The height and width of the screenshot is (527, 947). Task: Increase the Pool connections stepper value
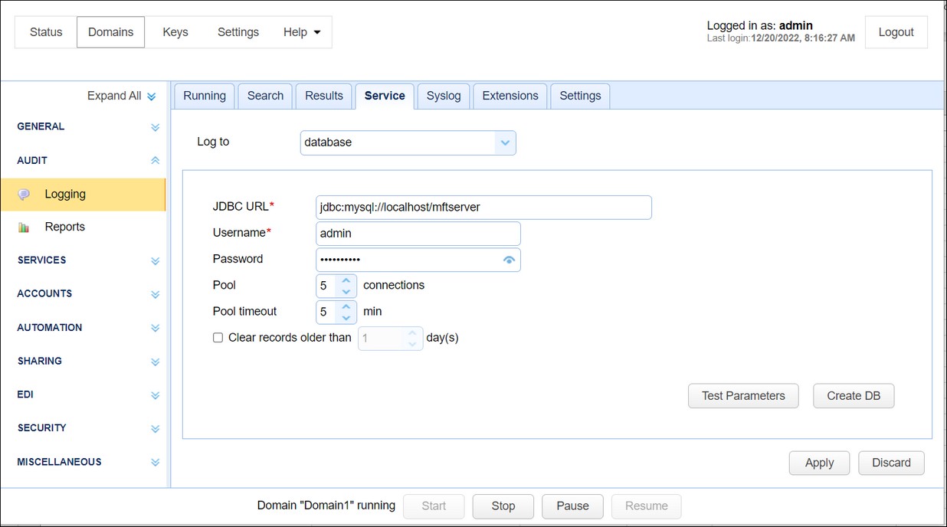pyautogui.click(x=346, y=280)
